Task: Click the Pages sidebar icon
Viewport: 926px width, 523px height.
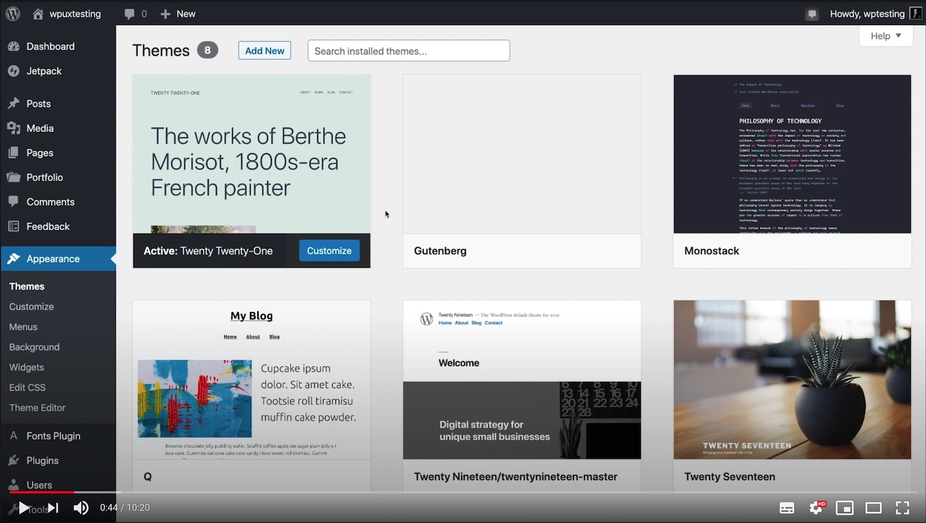Action: click(13, 153)
